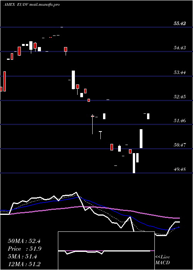Click the 55.43 price axis label
The image size is (193, 270).
click(x=179, y=24)
